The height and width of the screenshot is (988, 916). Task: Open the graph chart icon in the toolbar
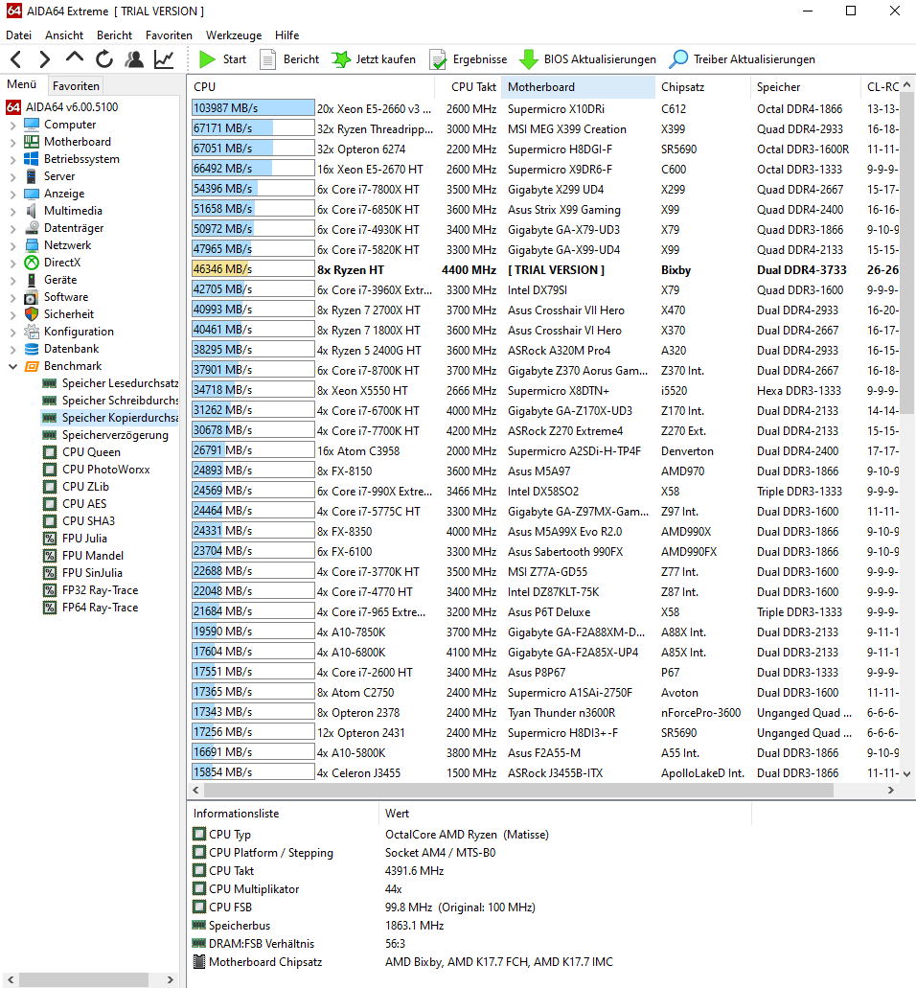click(164, 59)
